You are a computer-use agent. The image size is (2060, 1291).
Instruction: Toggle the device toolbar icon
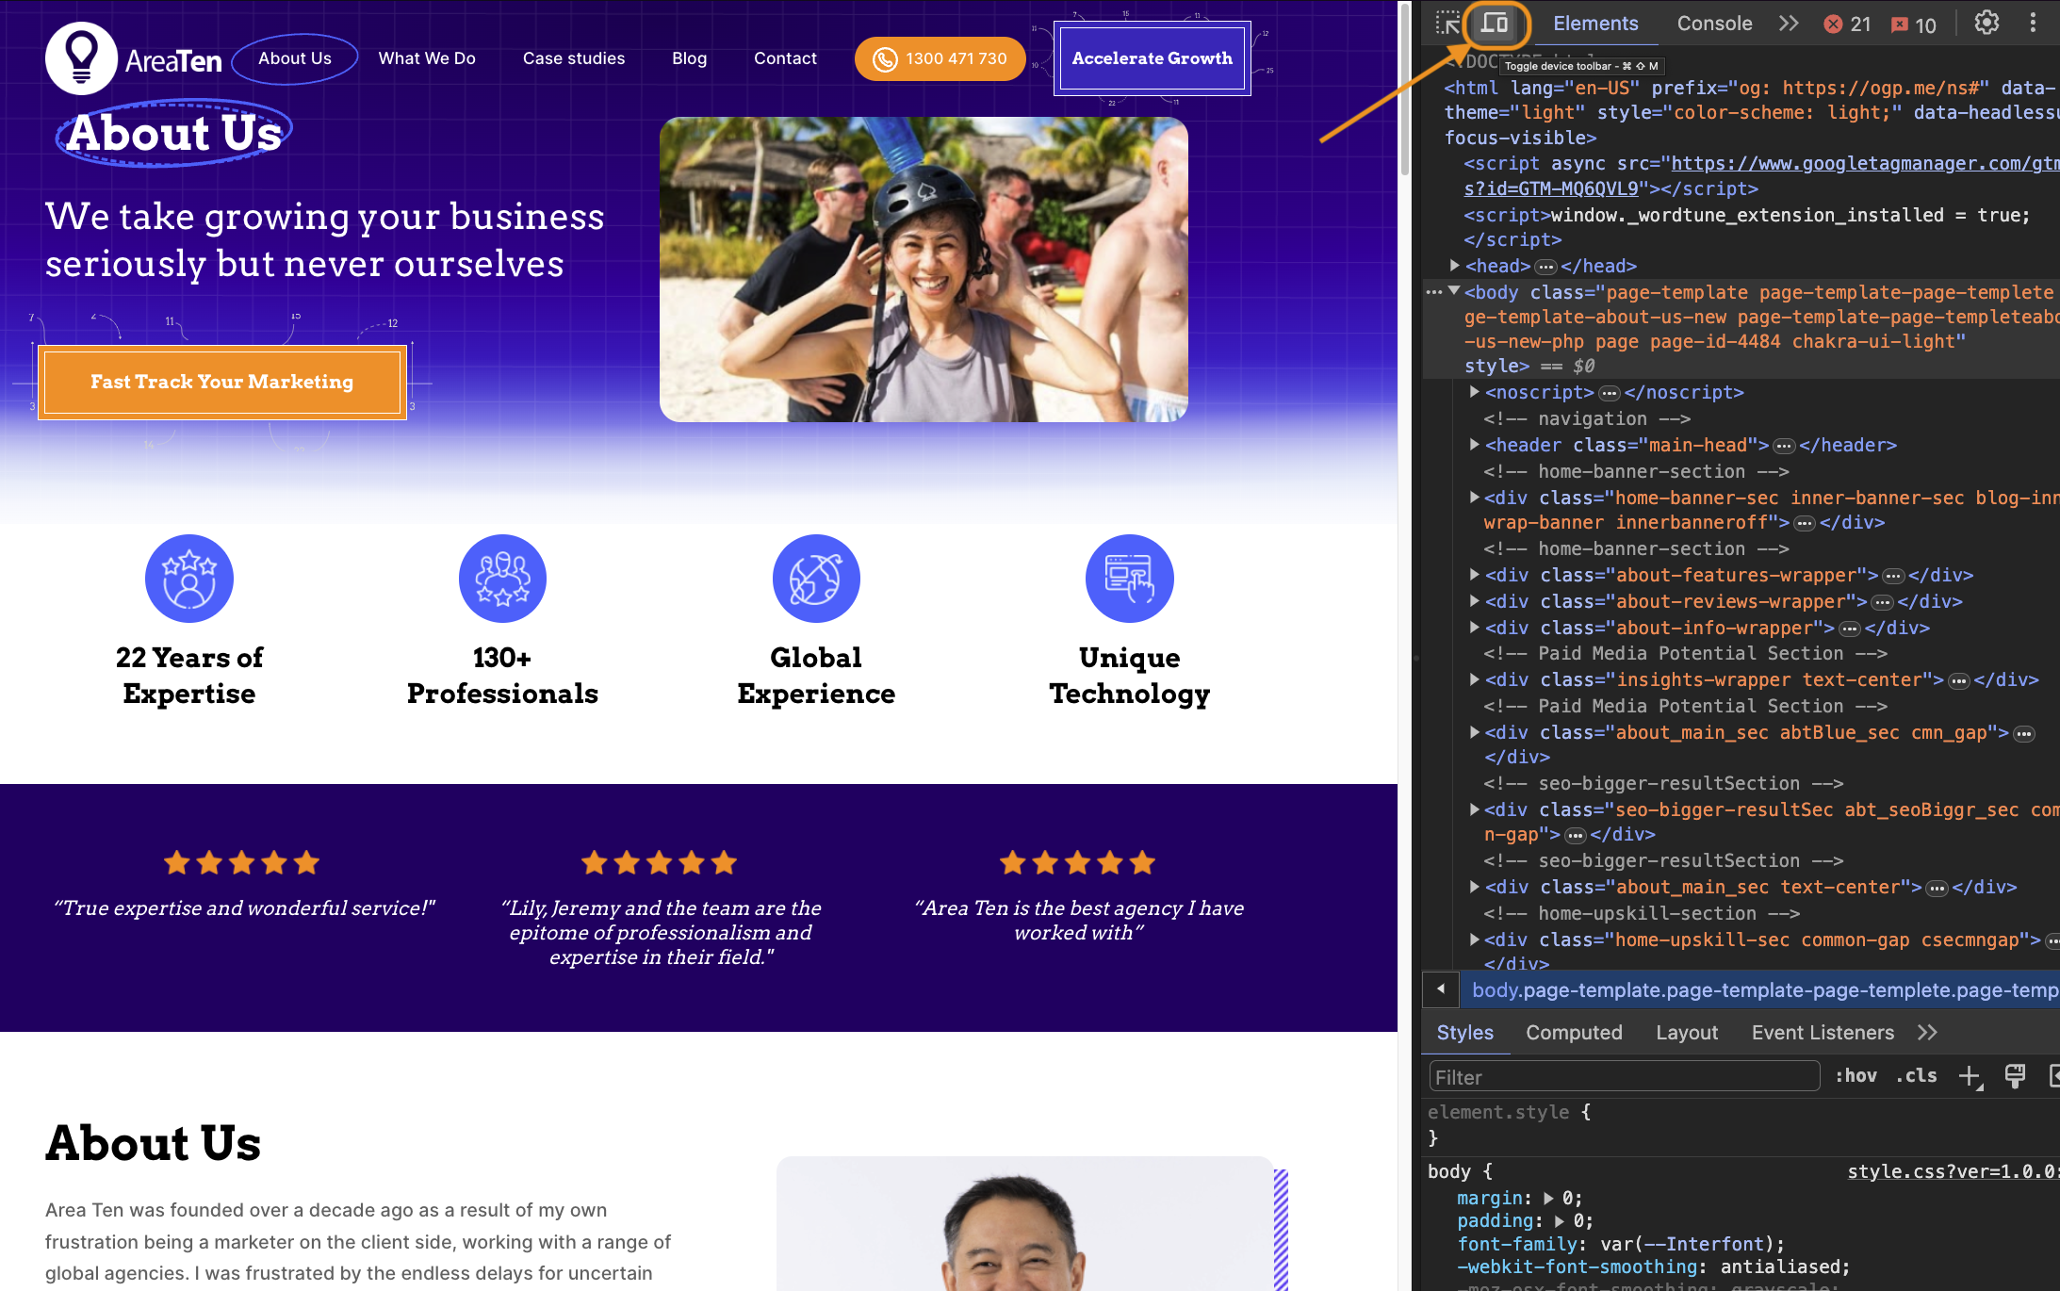pos(1495,24)
